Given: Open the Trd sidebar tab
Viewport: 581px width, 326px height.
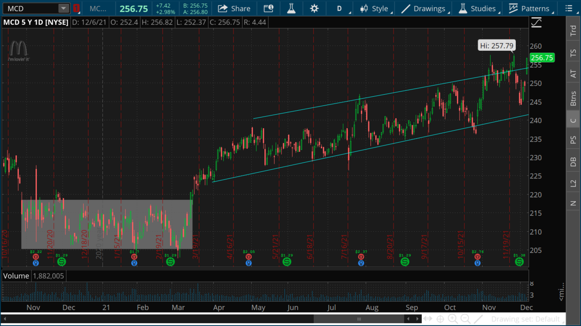Looking at the screenshot, I should 573,31.
